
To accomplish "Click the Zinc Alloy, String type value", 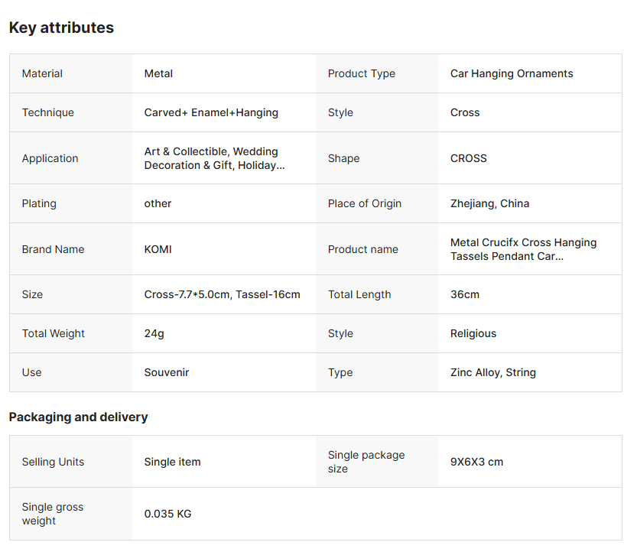I will click(x=492, y=372).
